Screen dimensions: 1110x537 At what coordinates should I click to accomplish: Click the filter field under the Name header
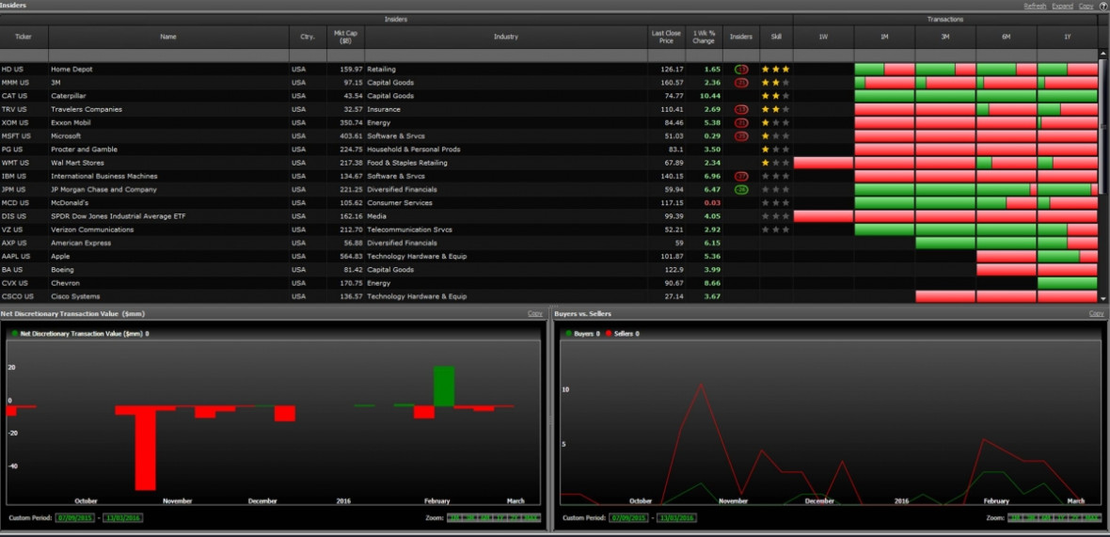(x=168, y=55)
